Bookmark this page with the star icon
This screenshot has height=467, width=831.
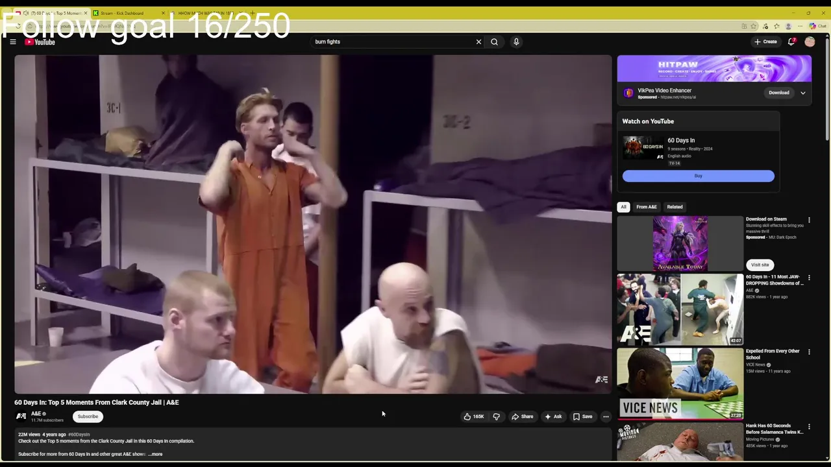click(x=754, y=26)
